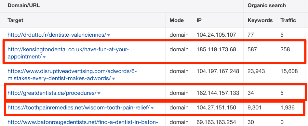The width and height of the screenshot is (308, 126).
Task: Sort by Traffic column header
Action: coord(288,20)
